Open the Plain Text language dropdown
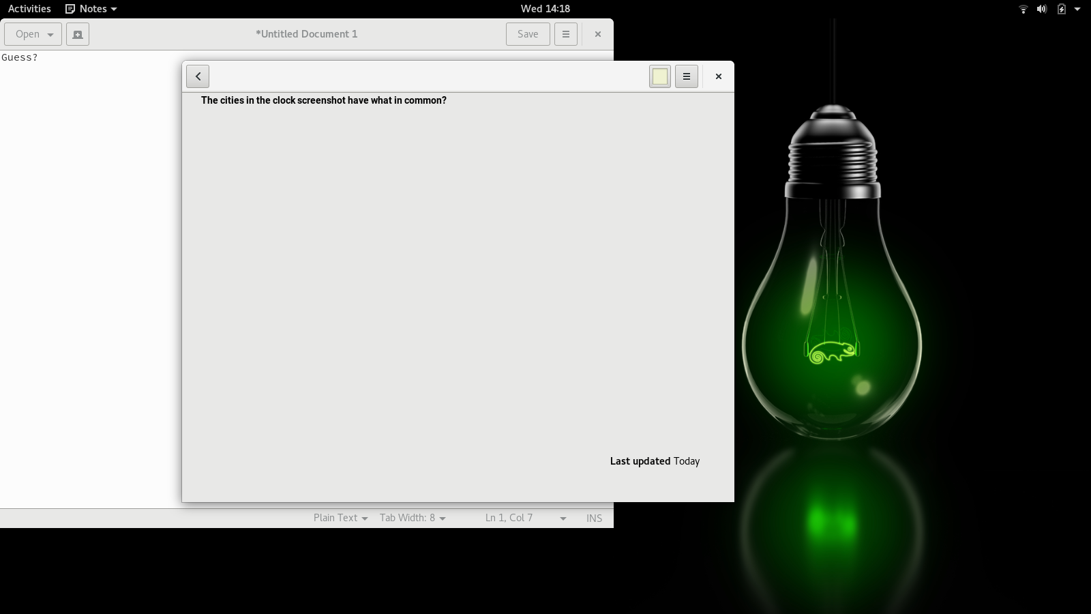The width and height of the screenshot is (1091, 614). click(340, 518)
